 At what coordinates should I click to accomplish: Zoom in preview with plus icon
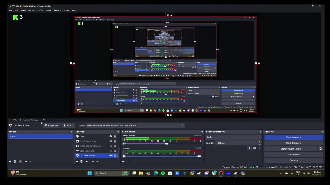[20, 120]
